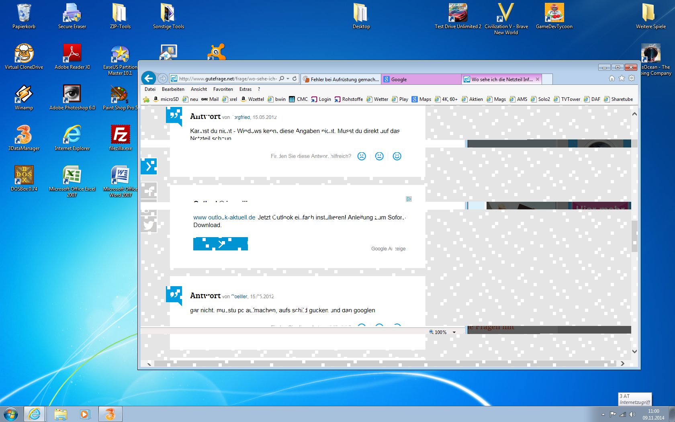
Task: Open zoom level dropdown arrow
Action: pyautogui.click(x=454, y=332)
